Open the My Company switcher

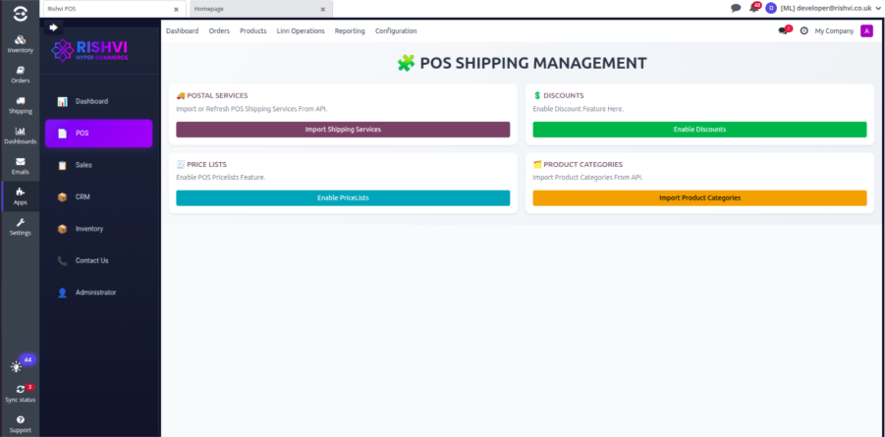[834, 31]
